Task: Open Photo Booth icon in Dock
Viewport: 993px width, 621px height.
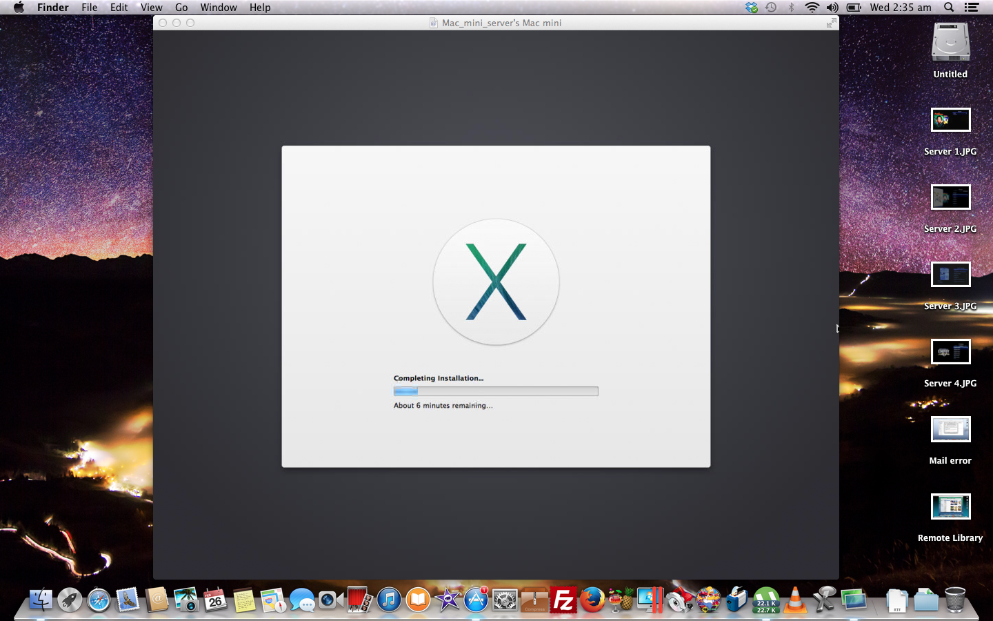Action: coord(360,600)
